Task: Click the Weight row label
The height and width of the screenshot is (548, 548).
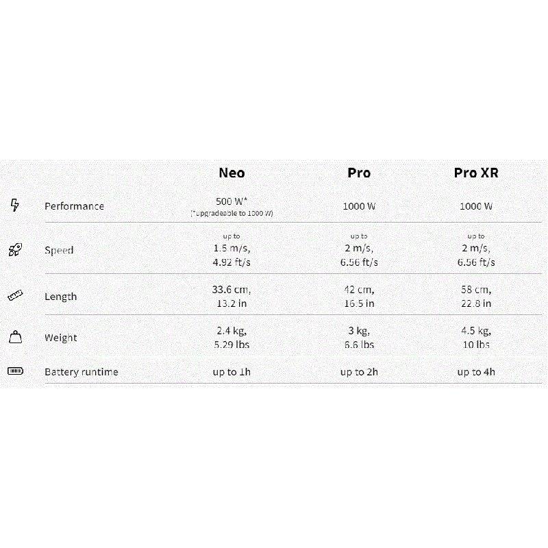Action: pyautogui.click(x=60, y=338)
